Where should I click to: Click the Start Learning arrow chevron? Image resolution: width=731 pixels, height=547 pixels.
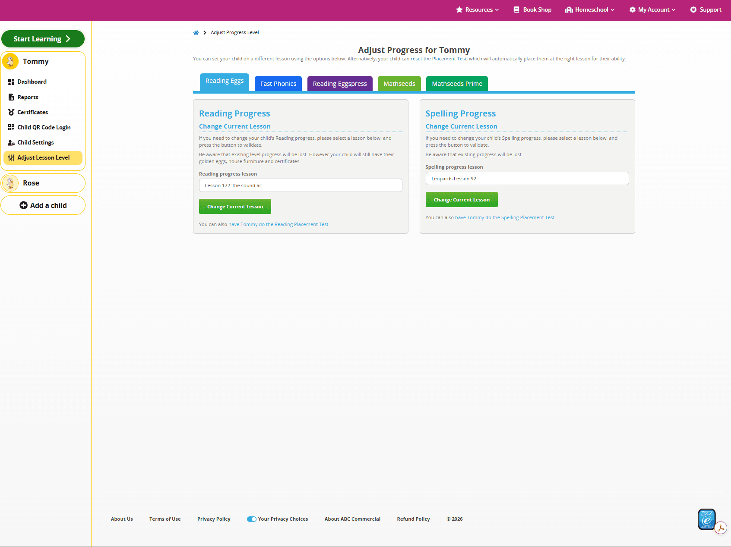click(68, 39)
